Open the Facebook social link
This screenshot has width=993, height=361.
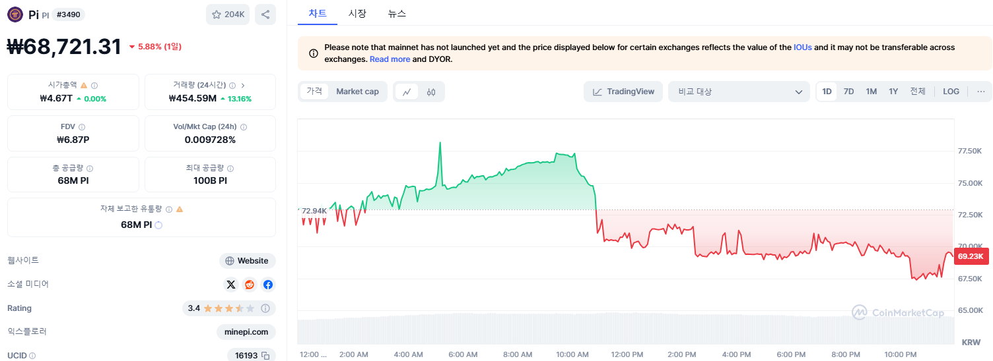coord(268,285)
